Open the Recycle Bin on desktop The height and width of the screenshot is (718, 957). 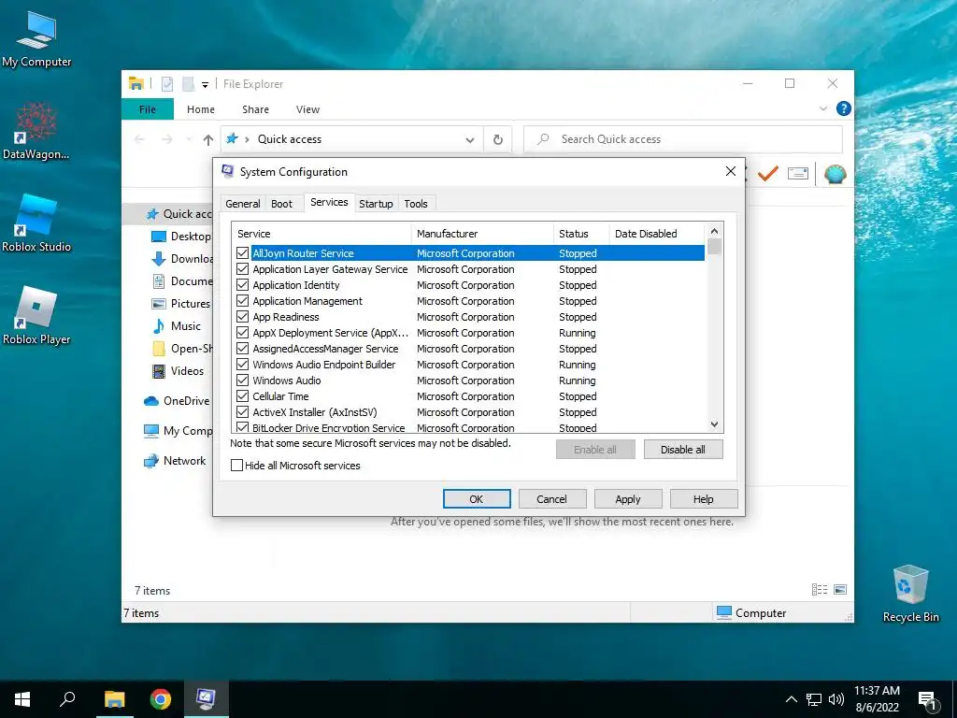point(910,594)
